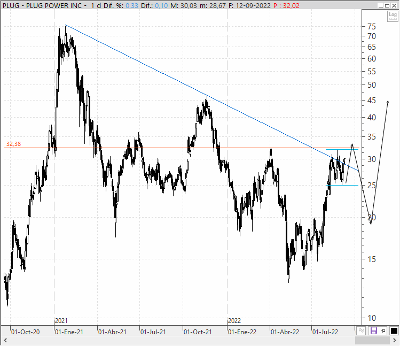Click the 01-Oct-20 date axis label

pyautogui.click(x=26, y=332)
